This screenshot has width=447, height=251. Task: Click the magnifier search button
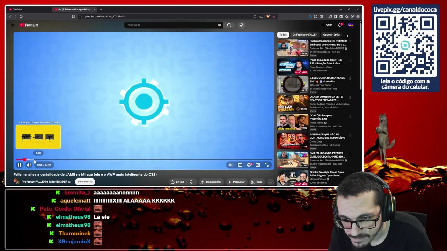tap(229, 25)
